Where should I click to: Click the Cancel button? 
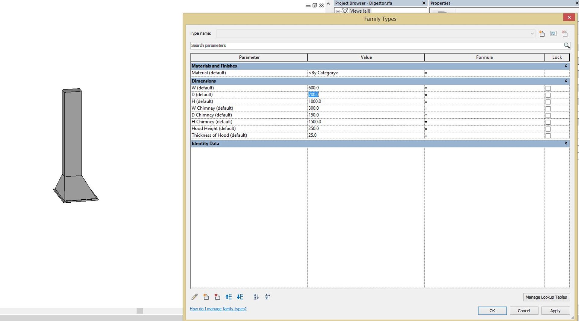pyautogui.click(x=524, y=311)
